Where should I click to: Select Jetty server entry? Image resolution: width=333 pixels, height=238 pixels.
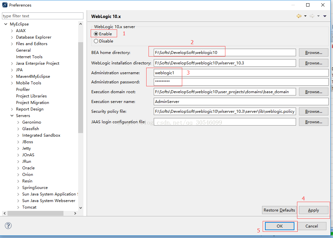pos(26,148)
